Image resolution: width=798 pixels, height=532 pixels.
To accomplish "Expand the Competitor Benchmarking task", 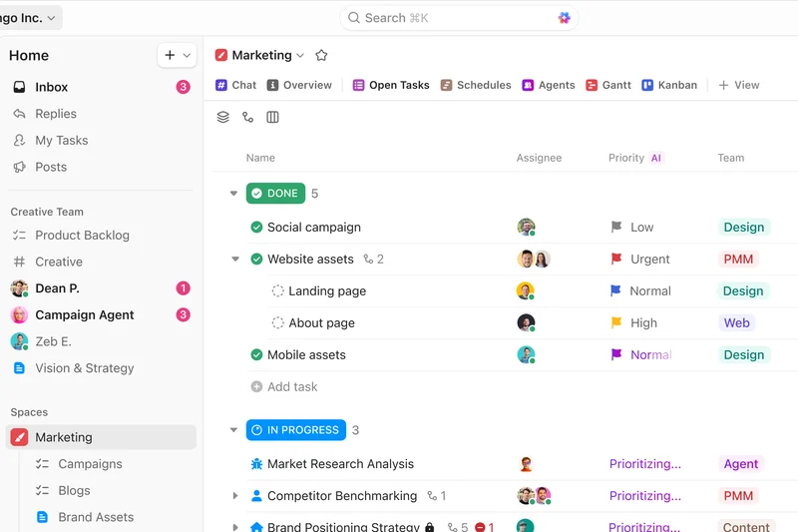I will (235, 496).
